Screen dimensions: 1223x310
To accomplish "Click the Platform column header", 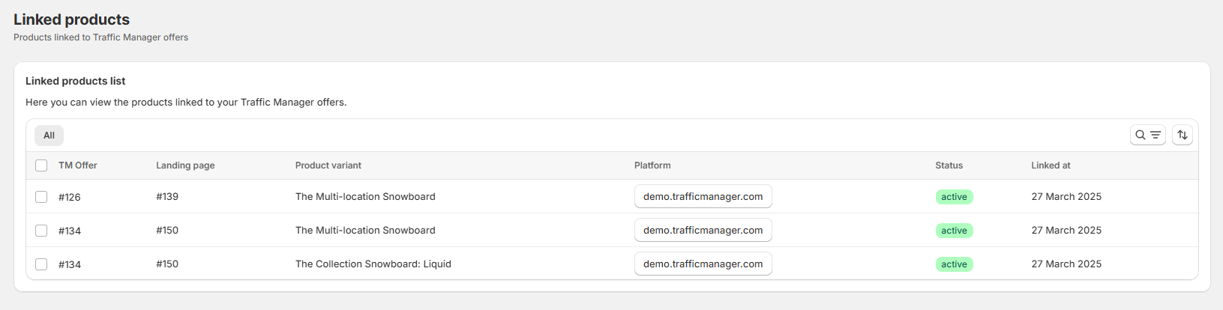I will pyautogui.click(x=652, y=165).
